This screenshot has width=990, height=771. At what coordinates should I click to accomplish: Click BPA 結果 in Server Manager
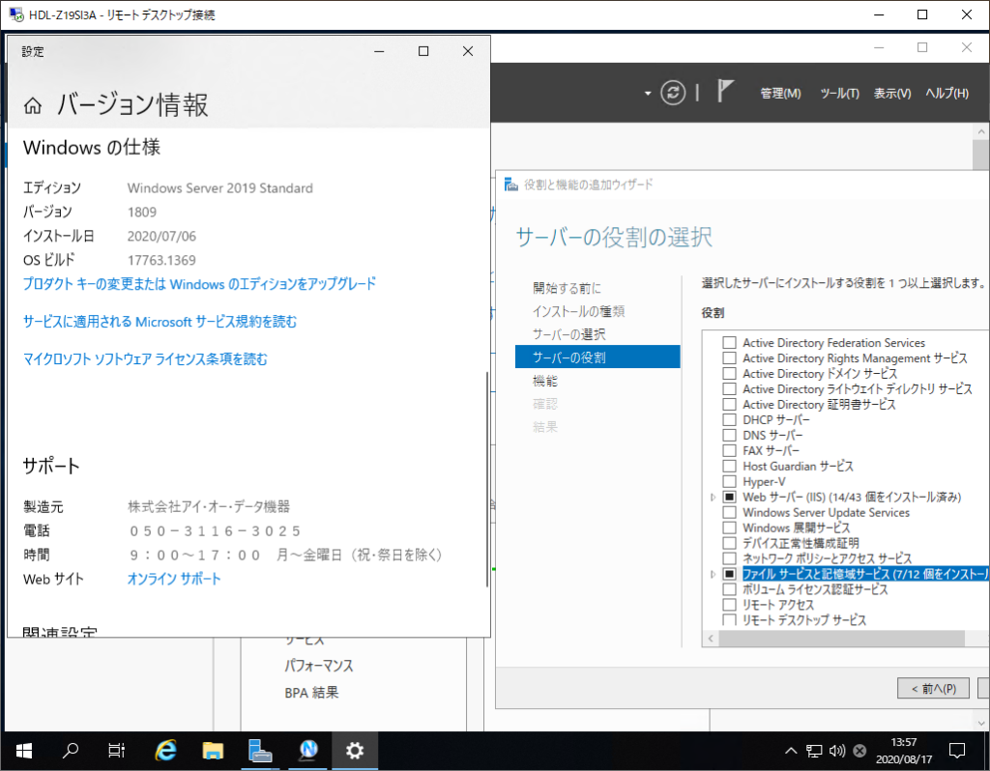pos(311,693)
